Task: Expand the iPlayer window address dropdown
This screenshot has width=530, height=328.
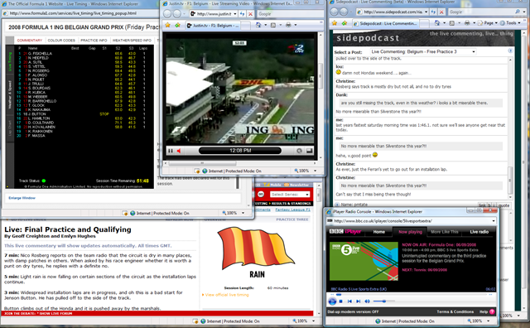Action: point(494,221)
